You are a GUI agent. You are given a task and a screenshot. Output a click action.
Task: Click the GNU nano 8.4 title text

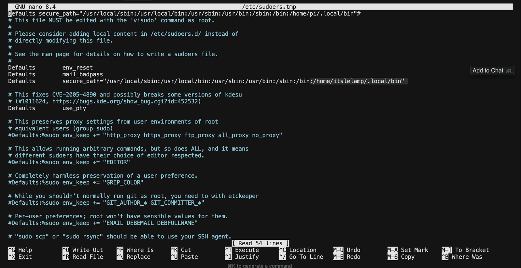tap(35, 7)
